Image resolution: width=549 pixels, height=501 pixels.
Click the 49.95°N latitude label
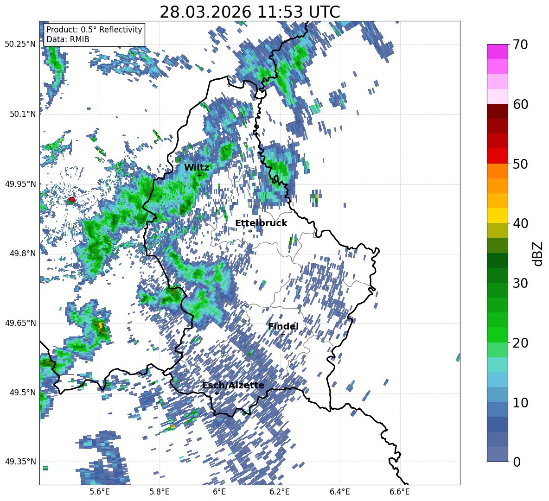(x=20, y=184)
